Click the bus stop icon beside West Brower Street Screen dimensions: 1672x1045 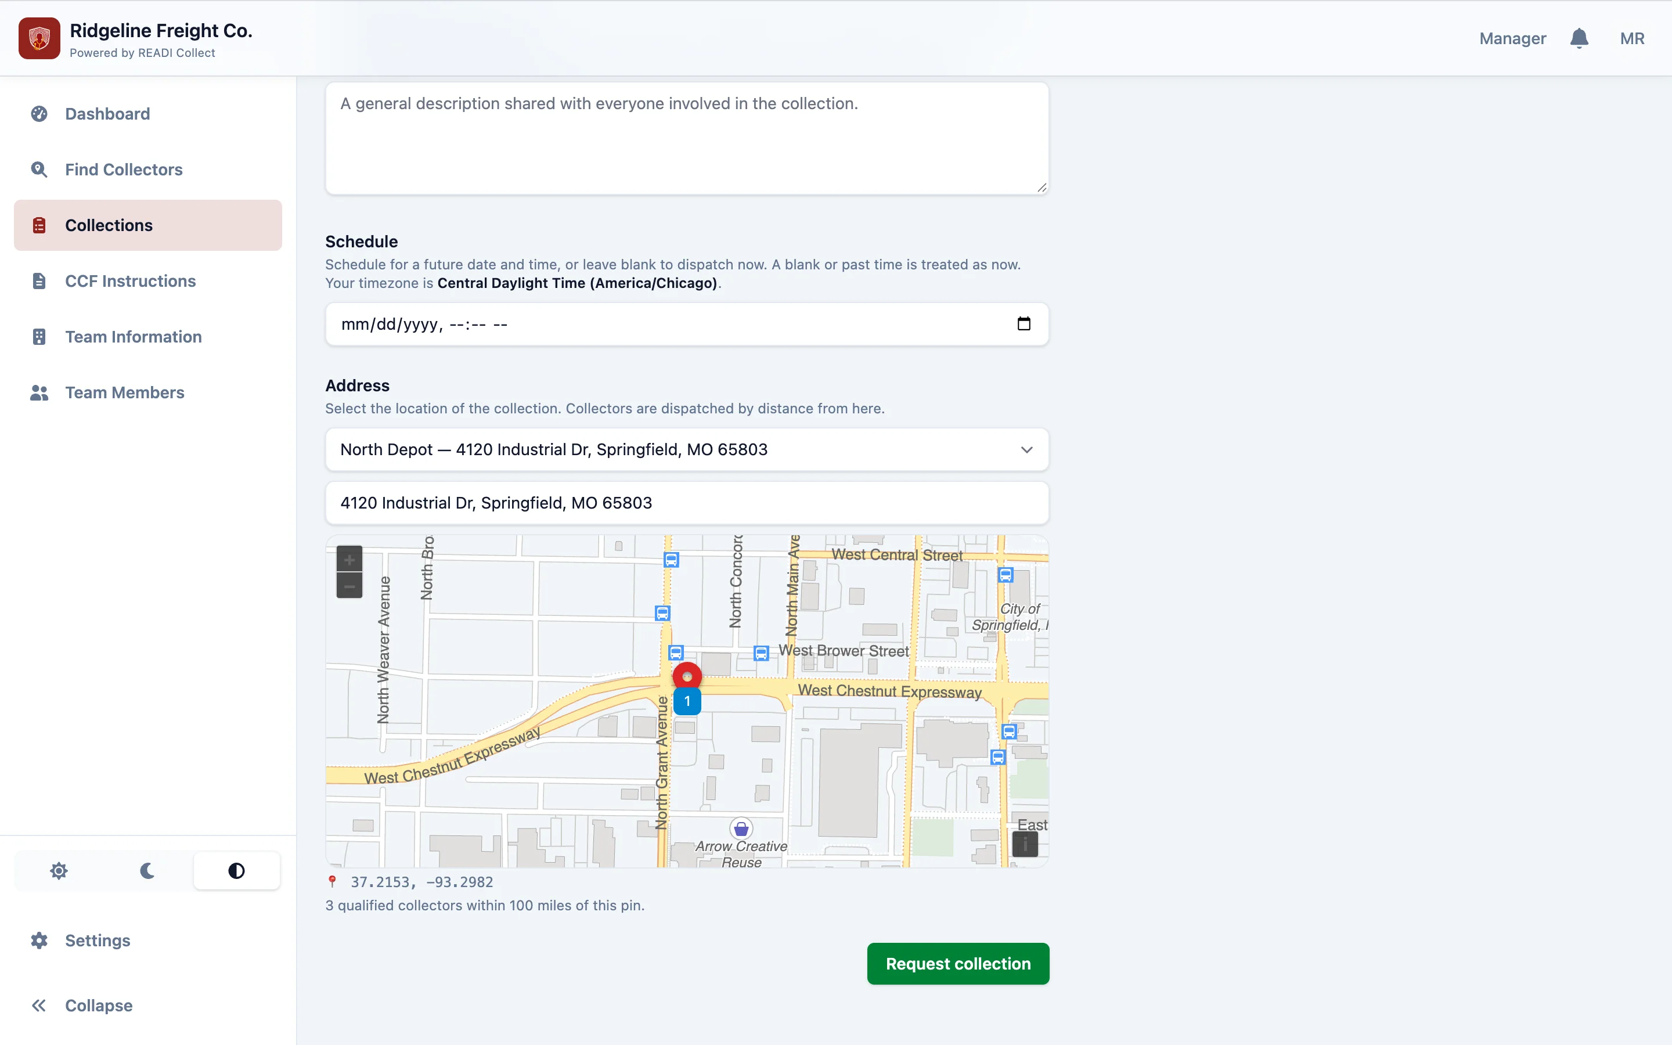(x=761, y=653)
